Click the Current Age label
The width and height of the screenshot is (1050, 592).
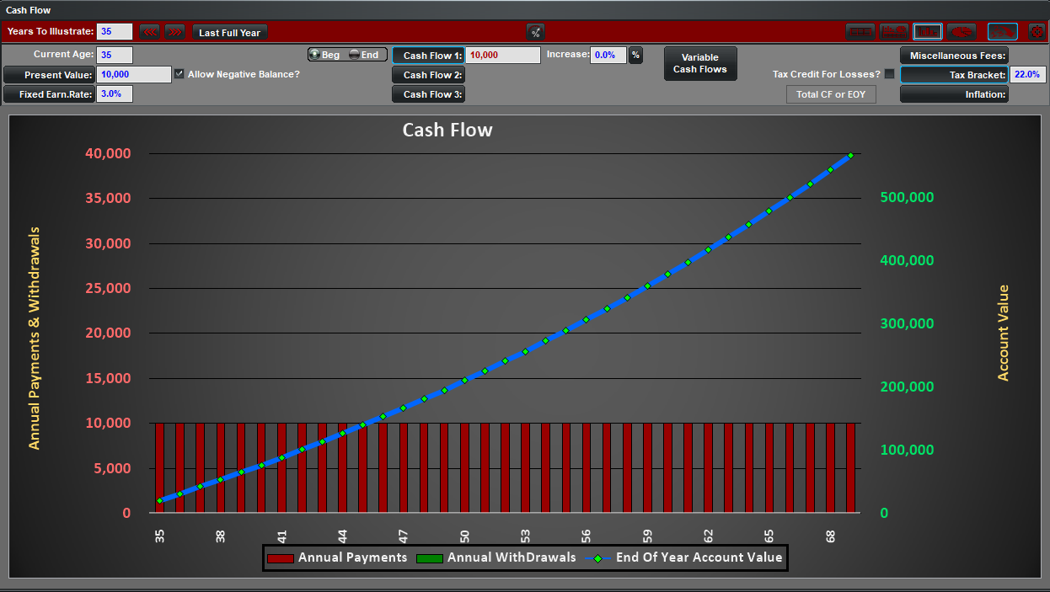[63, 55]
